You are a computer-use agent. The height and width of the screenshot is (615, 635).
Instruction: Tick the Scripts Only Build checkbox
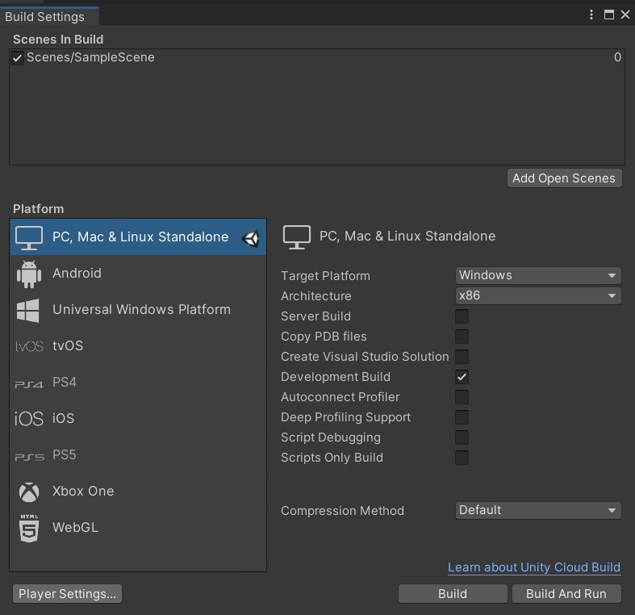pyautogui.click(x=462, y=458)
